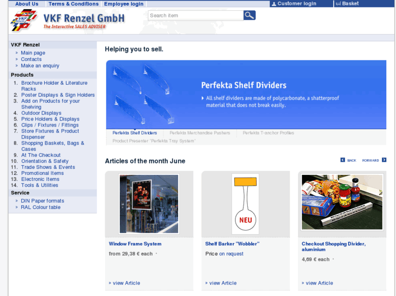Click the Window Frame System thumbnail
This screenshot has height=296, width=396.
[149, 204]
